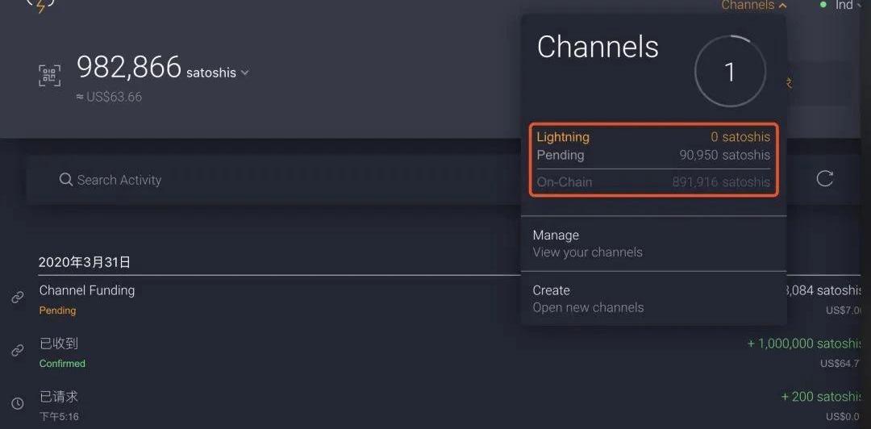This screenshot has width=871, height=429.
Task: Collapse the Channels menu at top
Action: point(754,6)
